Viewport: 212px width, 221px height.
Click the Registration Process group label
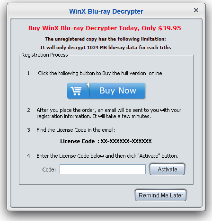[x=44, y=55]
